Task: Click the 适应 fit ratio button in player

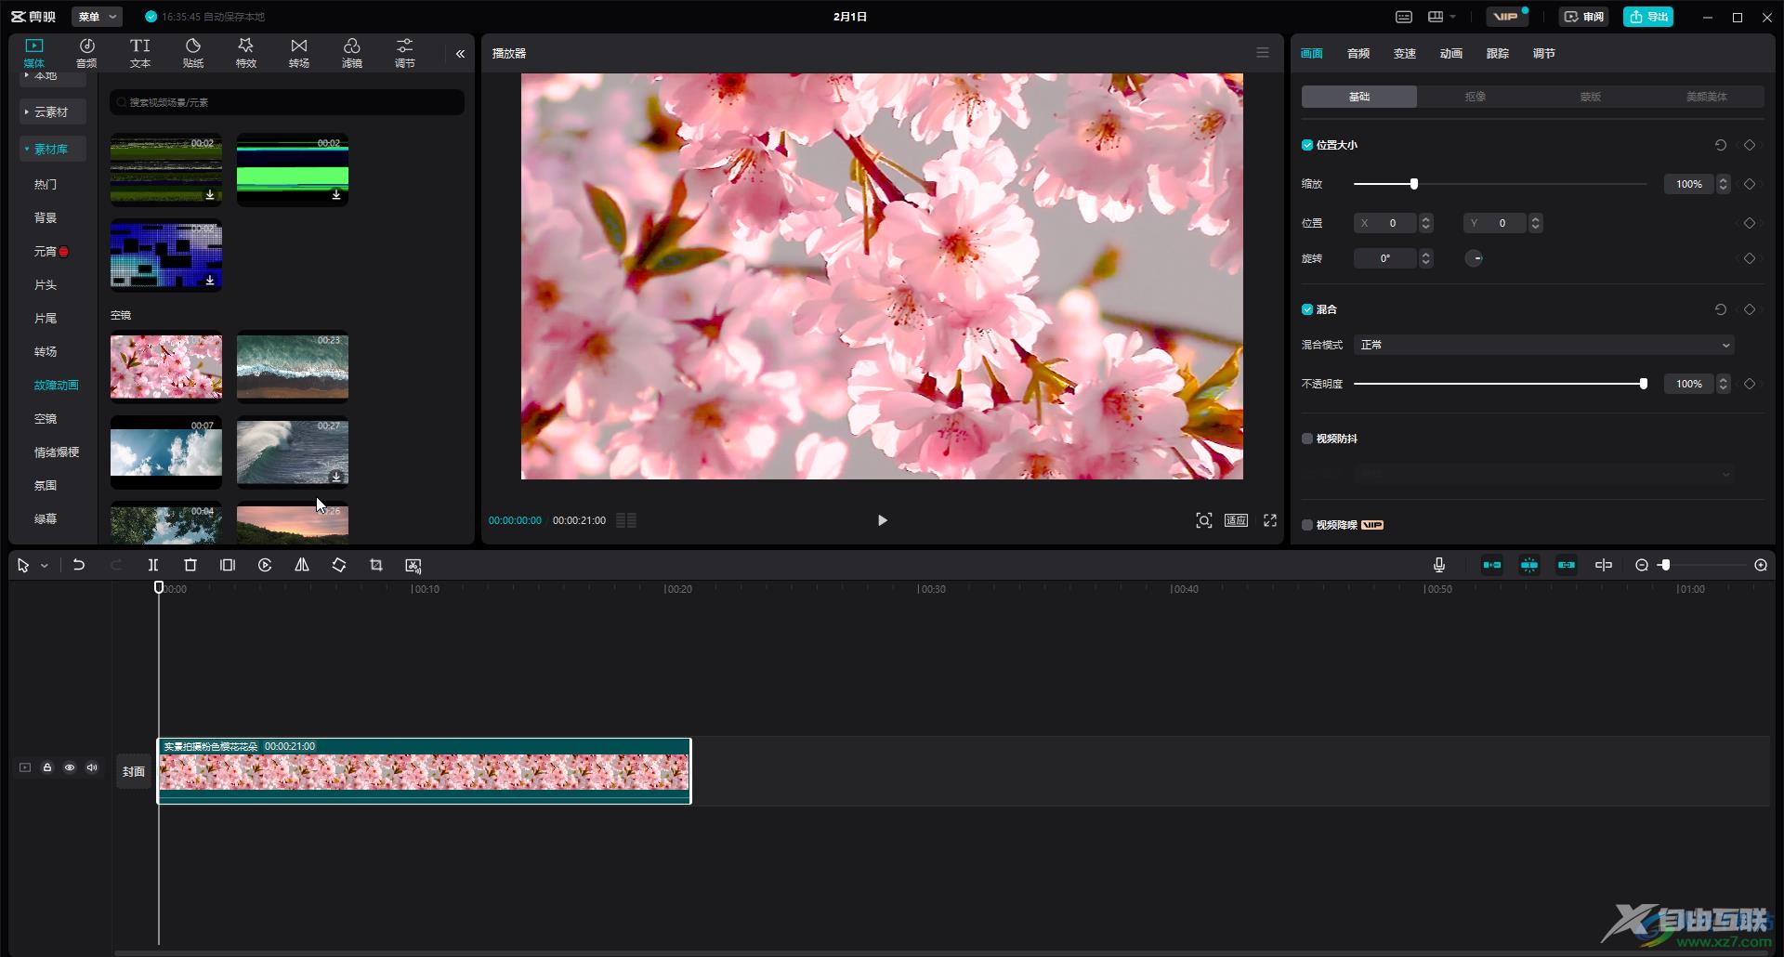Action: 1236,520
